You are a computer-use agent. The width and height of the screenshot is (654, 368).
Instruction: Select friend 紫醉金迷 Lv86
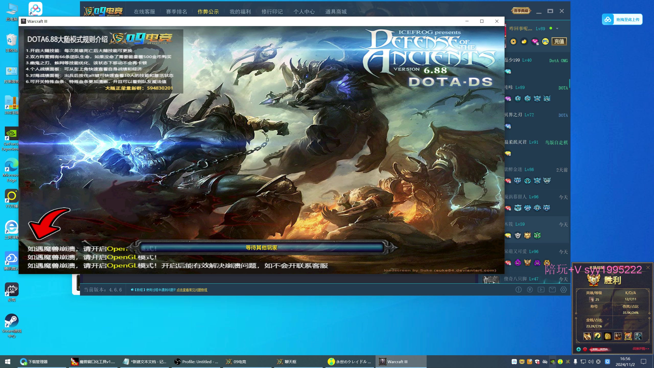(x=536, y=175)
